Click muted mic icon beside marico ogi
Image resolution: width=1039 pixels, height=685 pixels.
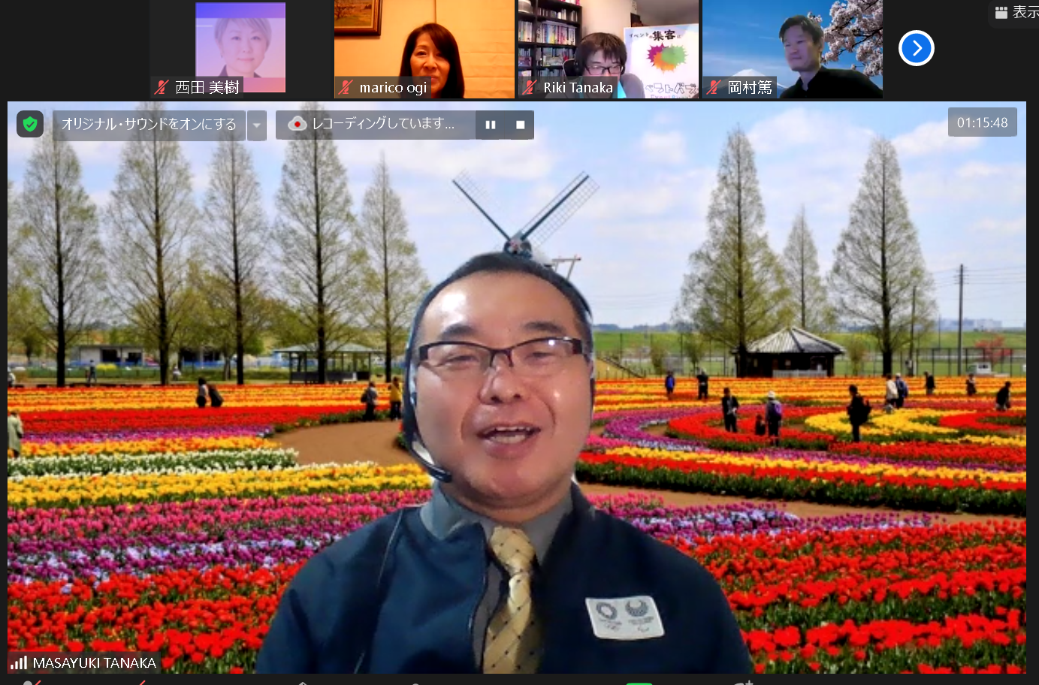[x=346, y=87]
